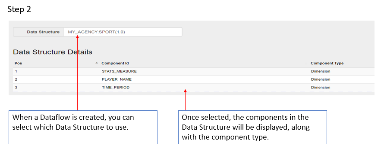Sort by Component Type column header

pyautogui.click(x=327, y=64)
